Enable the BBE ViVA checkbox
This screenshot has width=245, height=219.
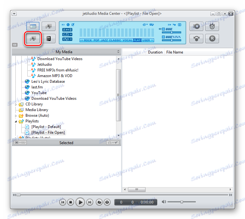pyautogui.click(x=163, y=37)
